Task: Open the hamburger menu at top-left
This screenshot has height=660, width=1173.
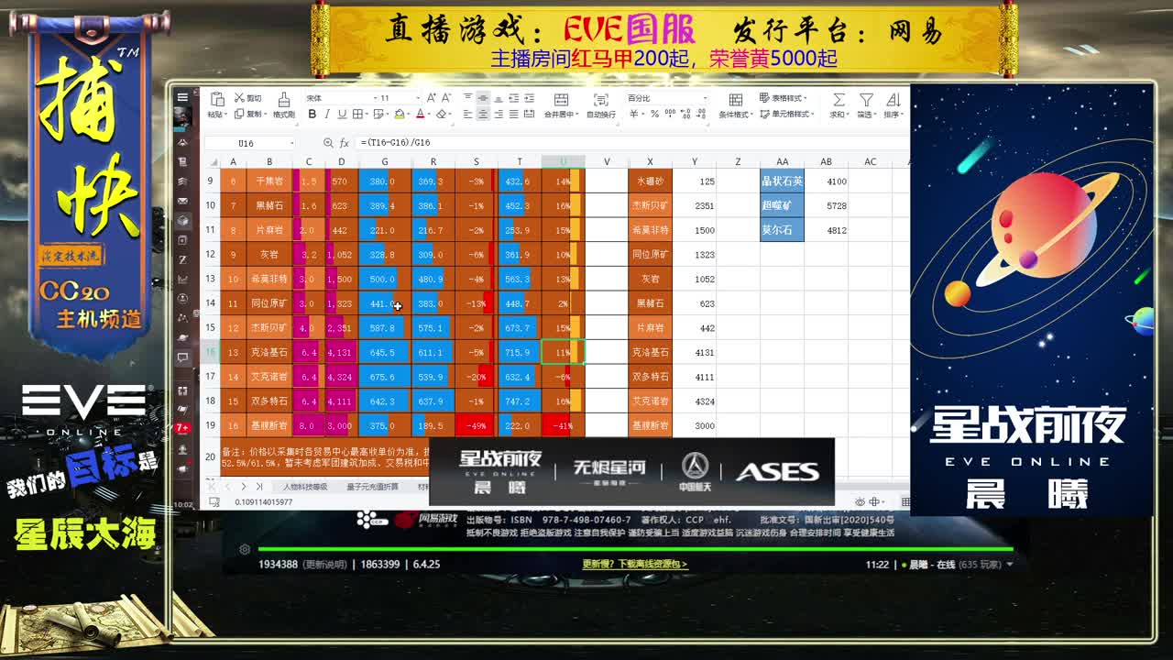Action: [x=182, y=97]
